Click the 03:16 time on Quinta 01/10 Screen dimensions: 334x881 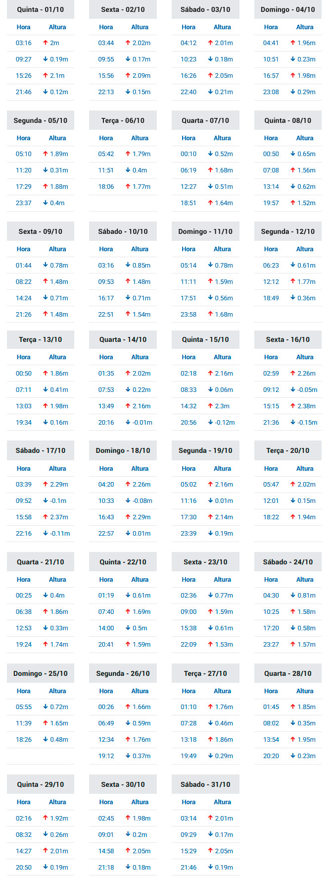coord(24,43)
